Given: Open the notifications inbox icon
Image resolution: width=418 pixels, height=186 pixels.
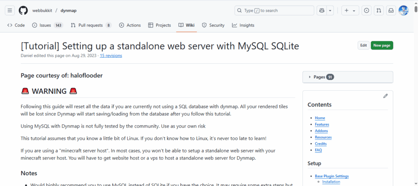Looking at the screenshot, I should point(391,10).
